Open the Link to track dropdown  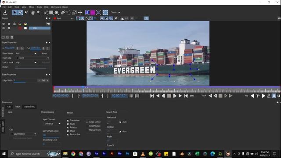(x=26, y=62)
